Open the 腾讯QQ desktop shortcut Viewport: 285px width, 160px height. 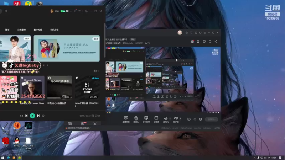(17, 142)
